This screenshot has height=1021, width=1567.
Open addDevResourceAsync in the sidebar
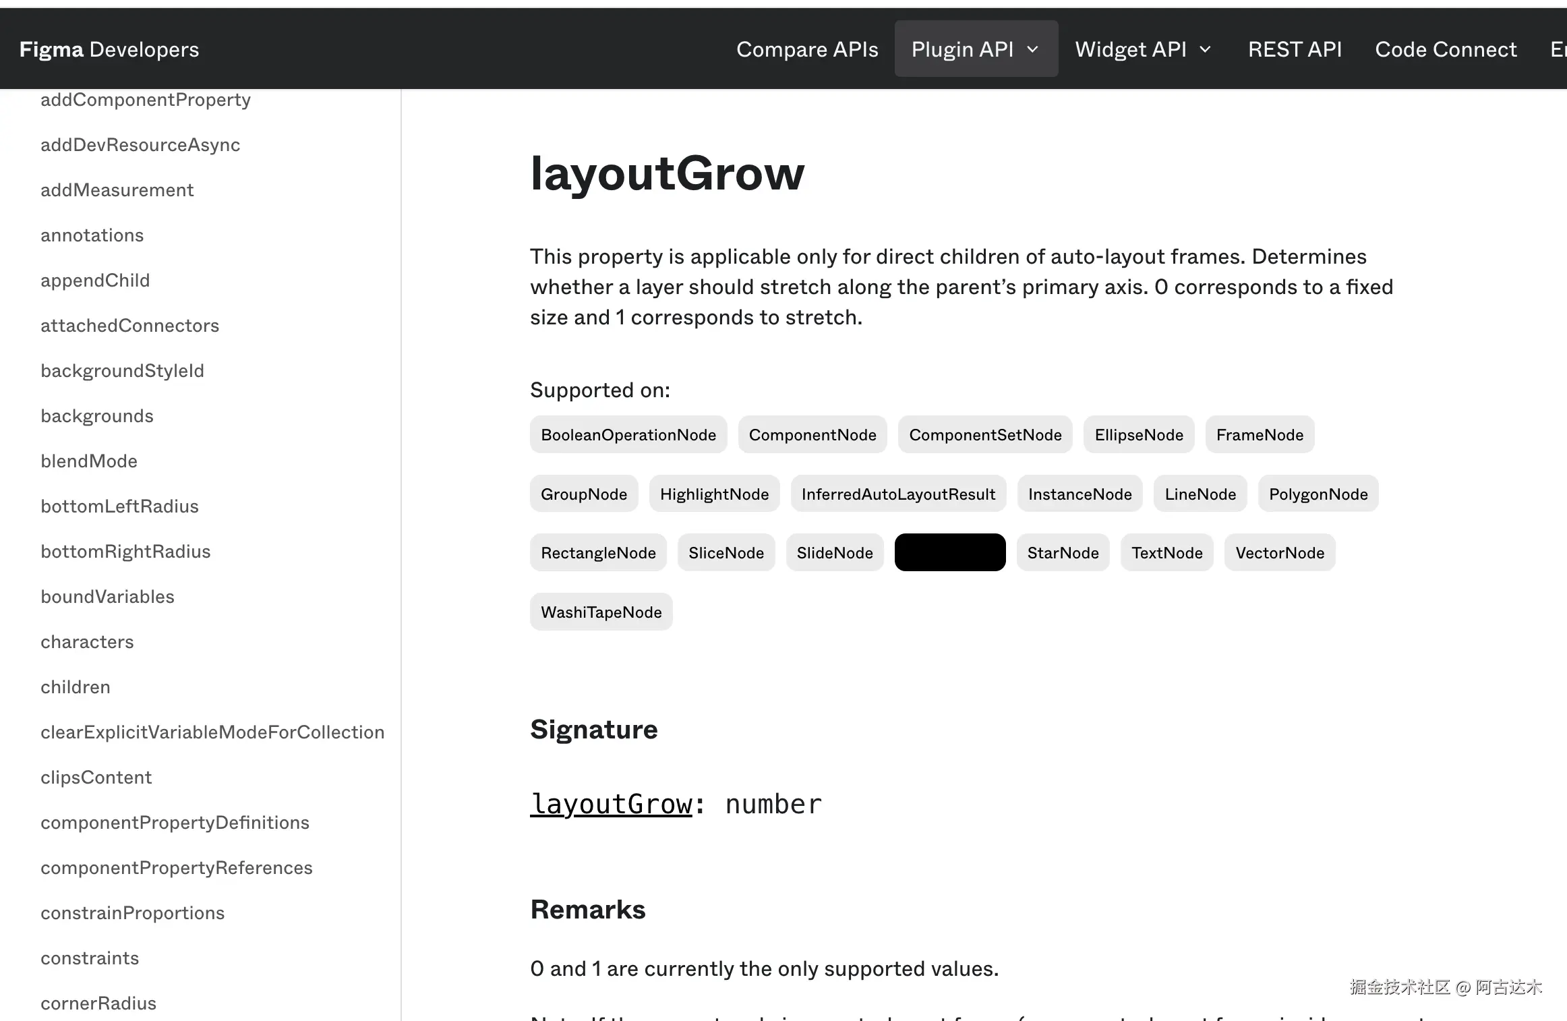tap(140, 145)
